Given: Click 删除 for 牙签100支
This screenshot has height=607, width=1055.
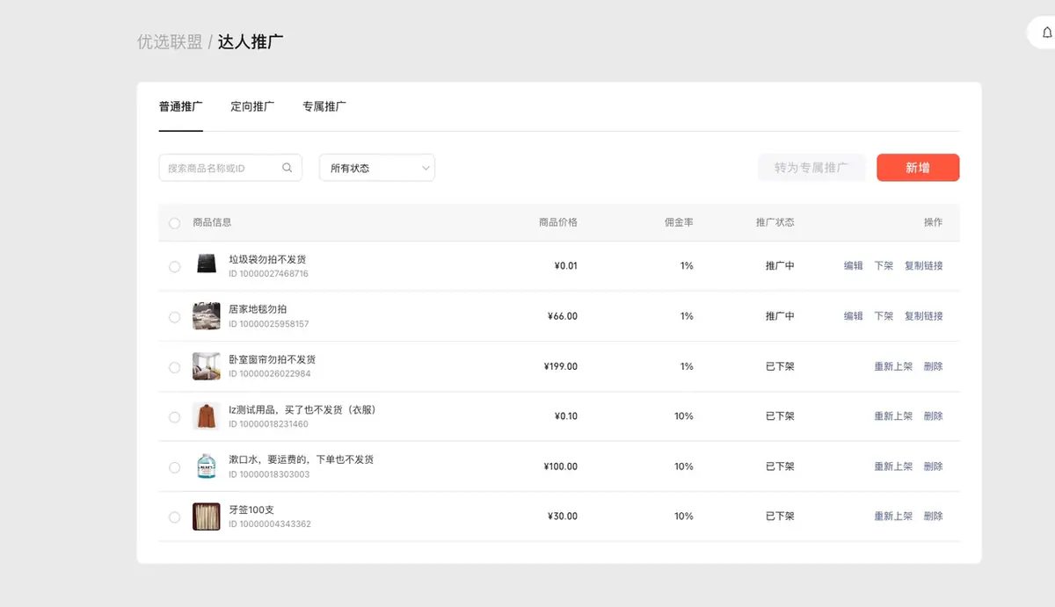Looking at the screenshot, I should 934,517.
